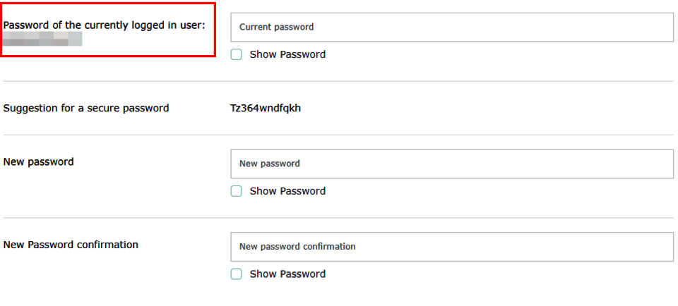This screenshot has width=678, height=306.
Task: Select the New password confirmation input field
Action: pyautogui.click(x=452, y=247)
